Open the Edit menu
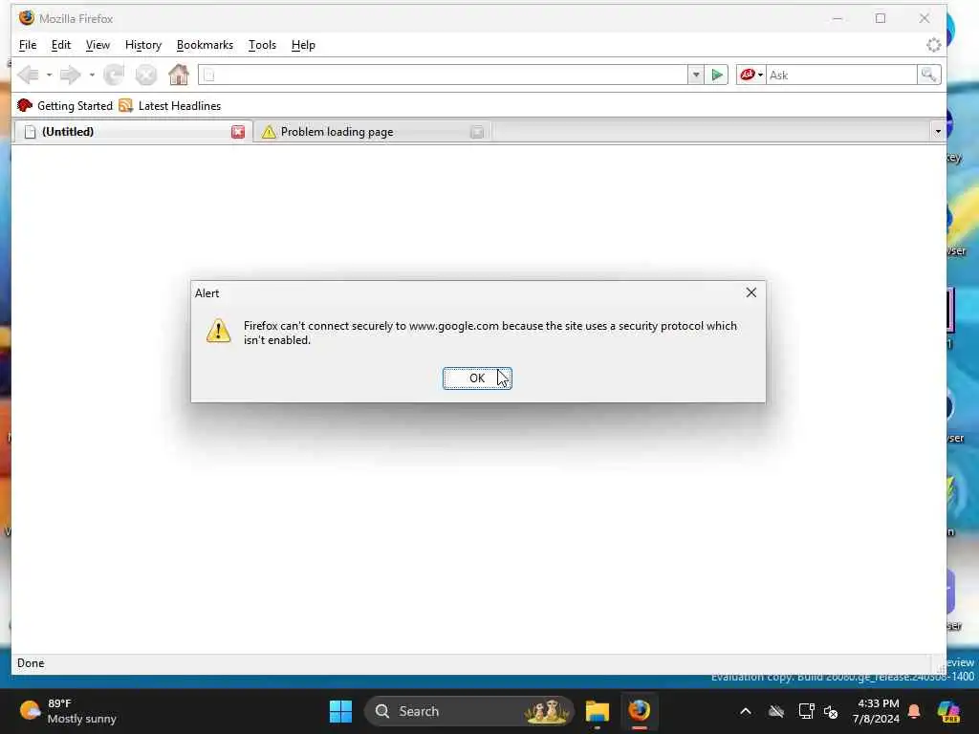979x734 pixels. (x=60, y=45)
